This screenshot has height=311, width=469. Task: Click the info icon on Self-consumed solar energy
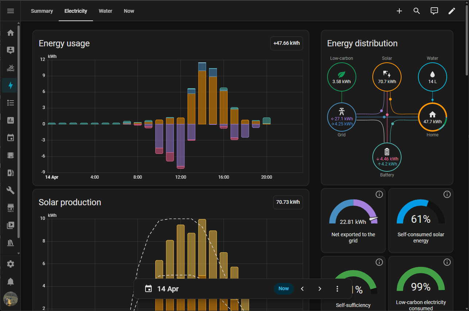tap(447, 194)
